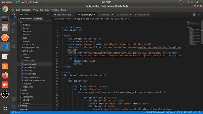The height and width of the screenshot is (114, 203).
Task: Close the reg_form.php tab
Action: [95, 15]
